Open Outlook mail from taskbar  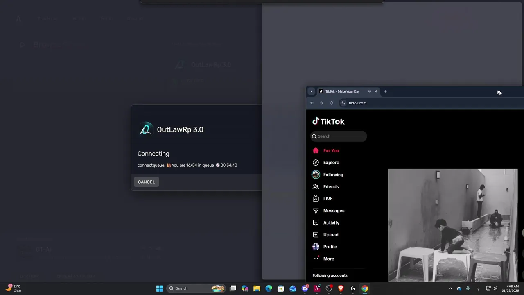(x=293, y=288)
